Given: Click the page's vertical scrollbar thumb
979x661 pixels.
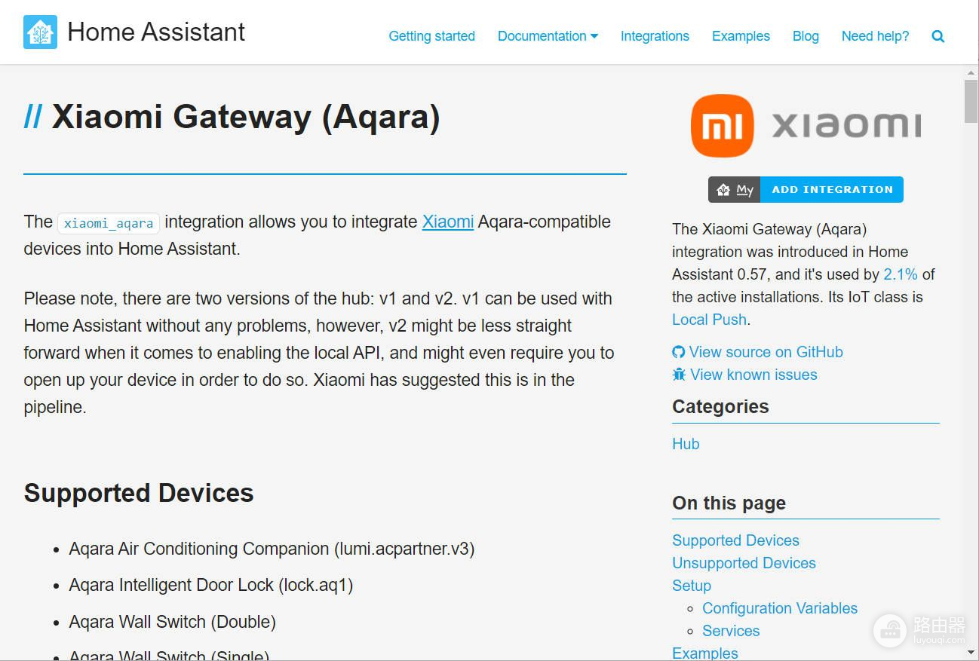Looking at the screenshot, I should pyautogui.click(x=970, y=100).
